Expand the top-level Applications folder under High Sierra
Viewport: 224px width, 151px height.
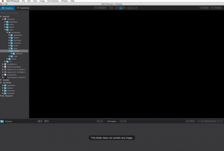click(5, 22)
